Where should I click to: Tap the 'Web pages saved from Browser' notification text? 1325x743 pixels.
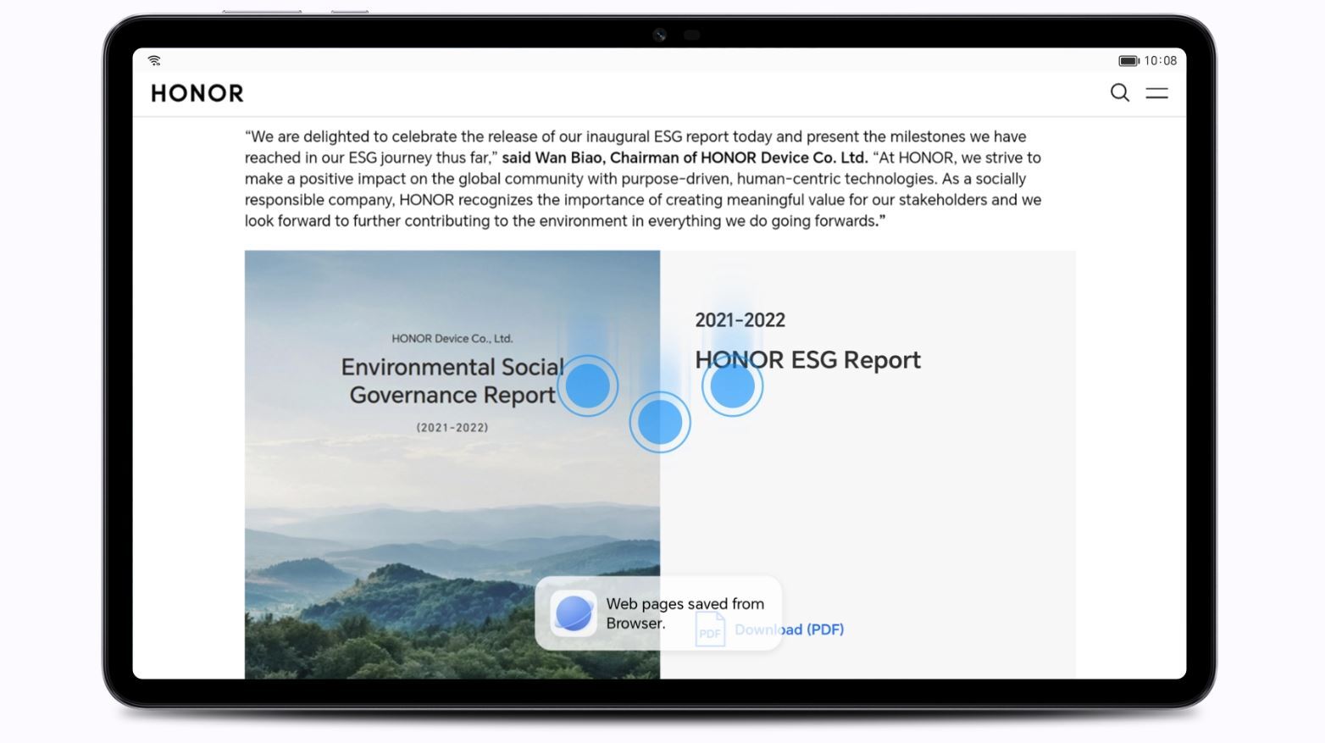pyautogui.click(x=685, y=613)
